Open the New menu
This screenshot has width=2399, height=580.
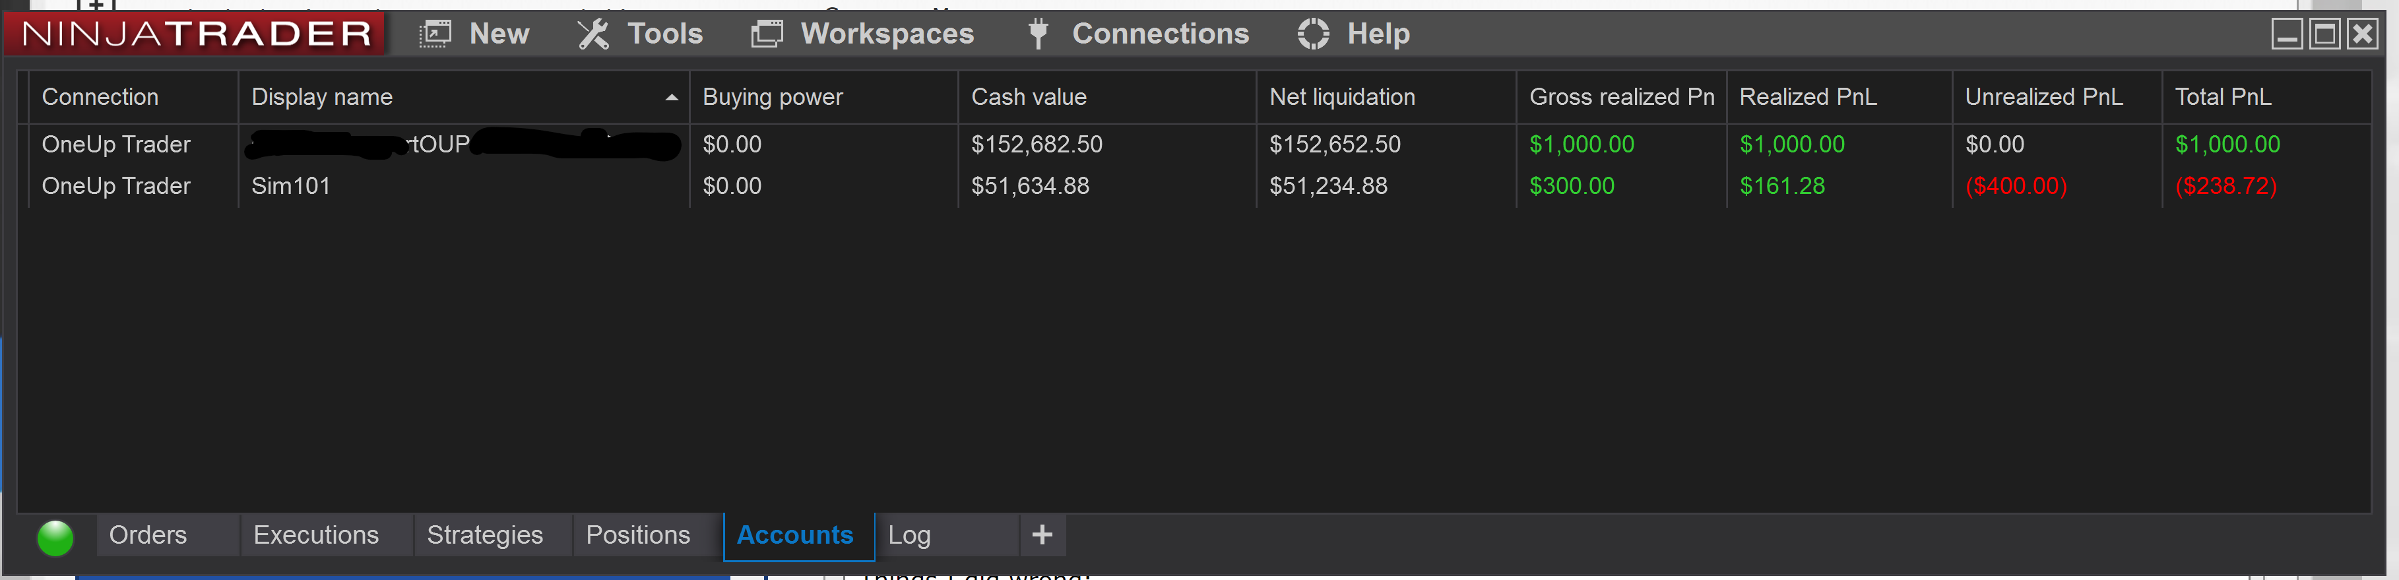point(474,34)
